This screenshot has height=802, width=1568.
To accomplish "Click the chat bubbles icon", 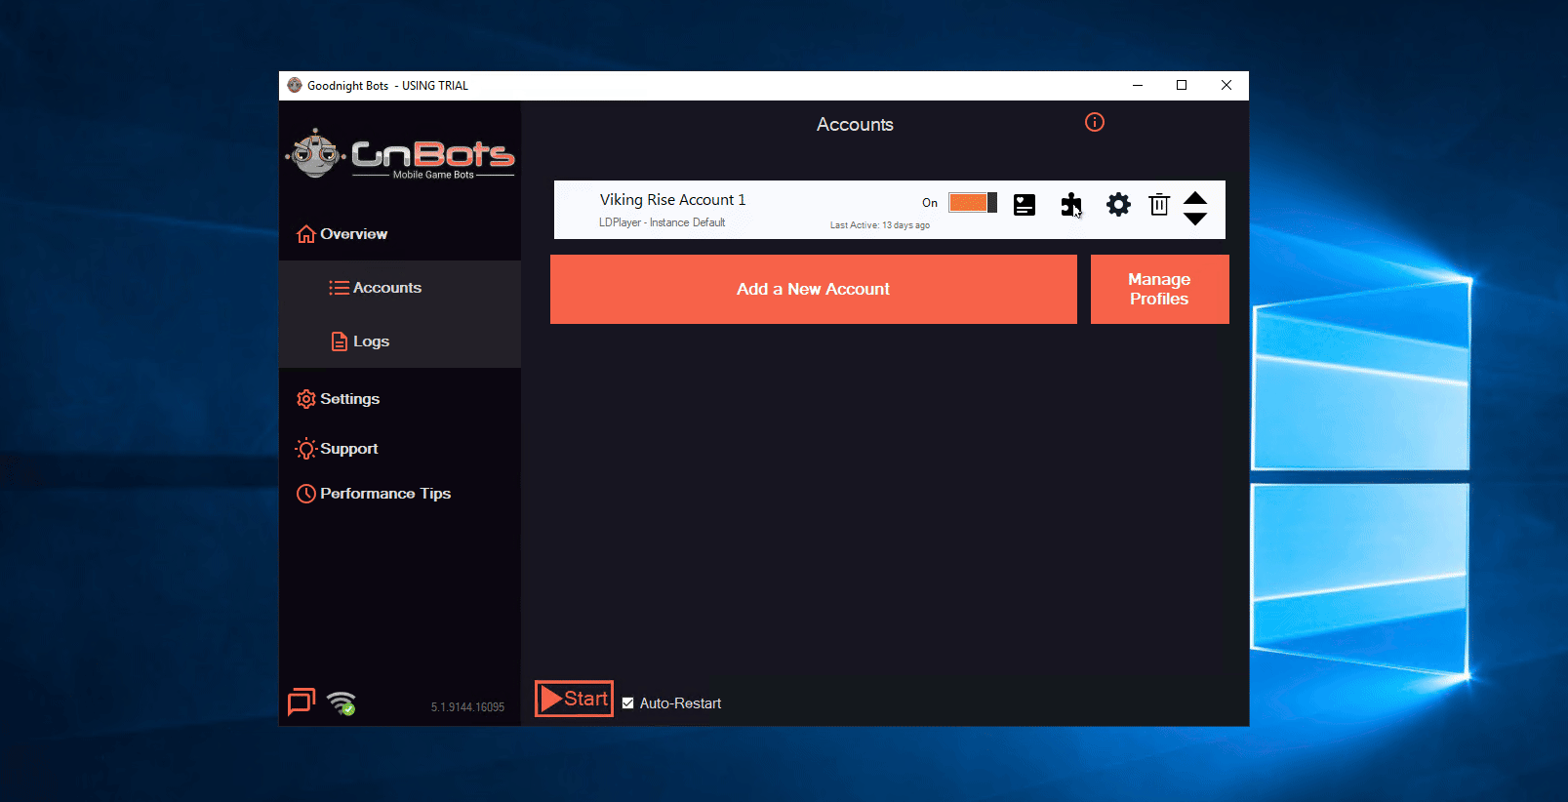I will [x=302, y=701].
